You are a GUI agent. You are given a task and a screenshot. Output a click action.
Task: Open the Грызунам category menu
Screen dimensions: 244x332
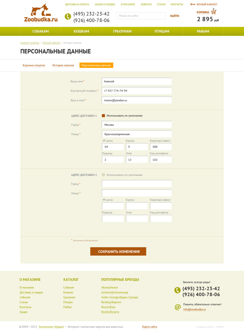(122, 31)
